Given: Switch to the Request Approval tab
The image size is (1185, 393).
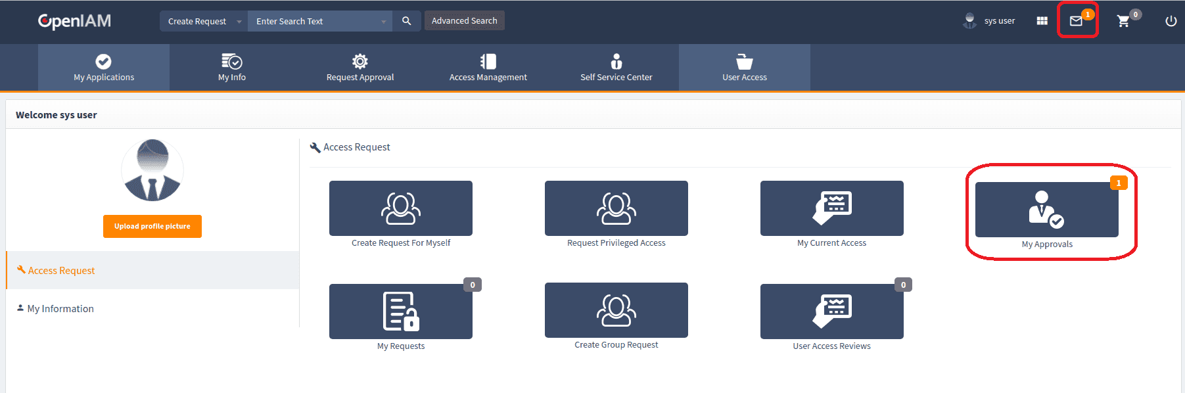Looking at the screenshot, I should tap(360, 68).
